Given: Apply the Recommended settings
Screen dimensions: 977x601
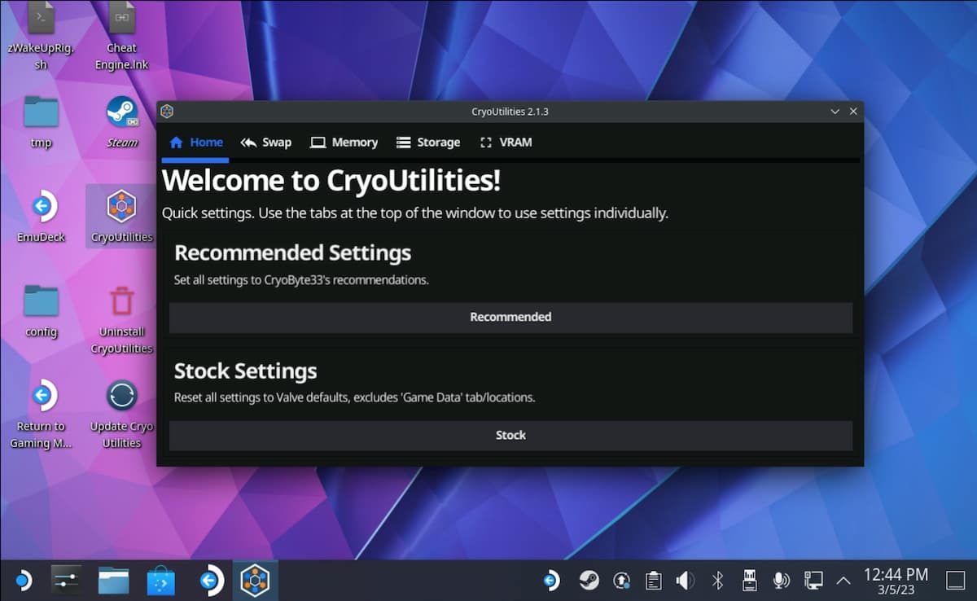Looking at the screenshot, I should [510, 317].
